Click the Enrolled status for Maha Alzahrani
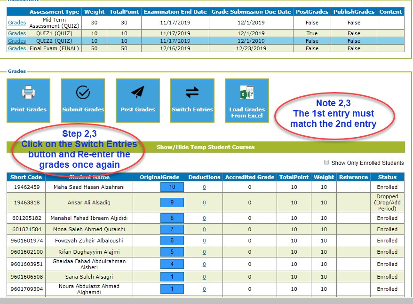 387,187
